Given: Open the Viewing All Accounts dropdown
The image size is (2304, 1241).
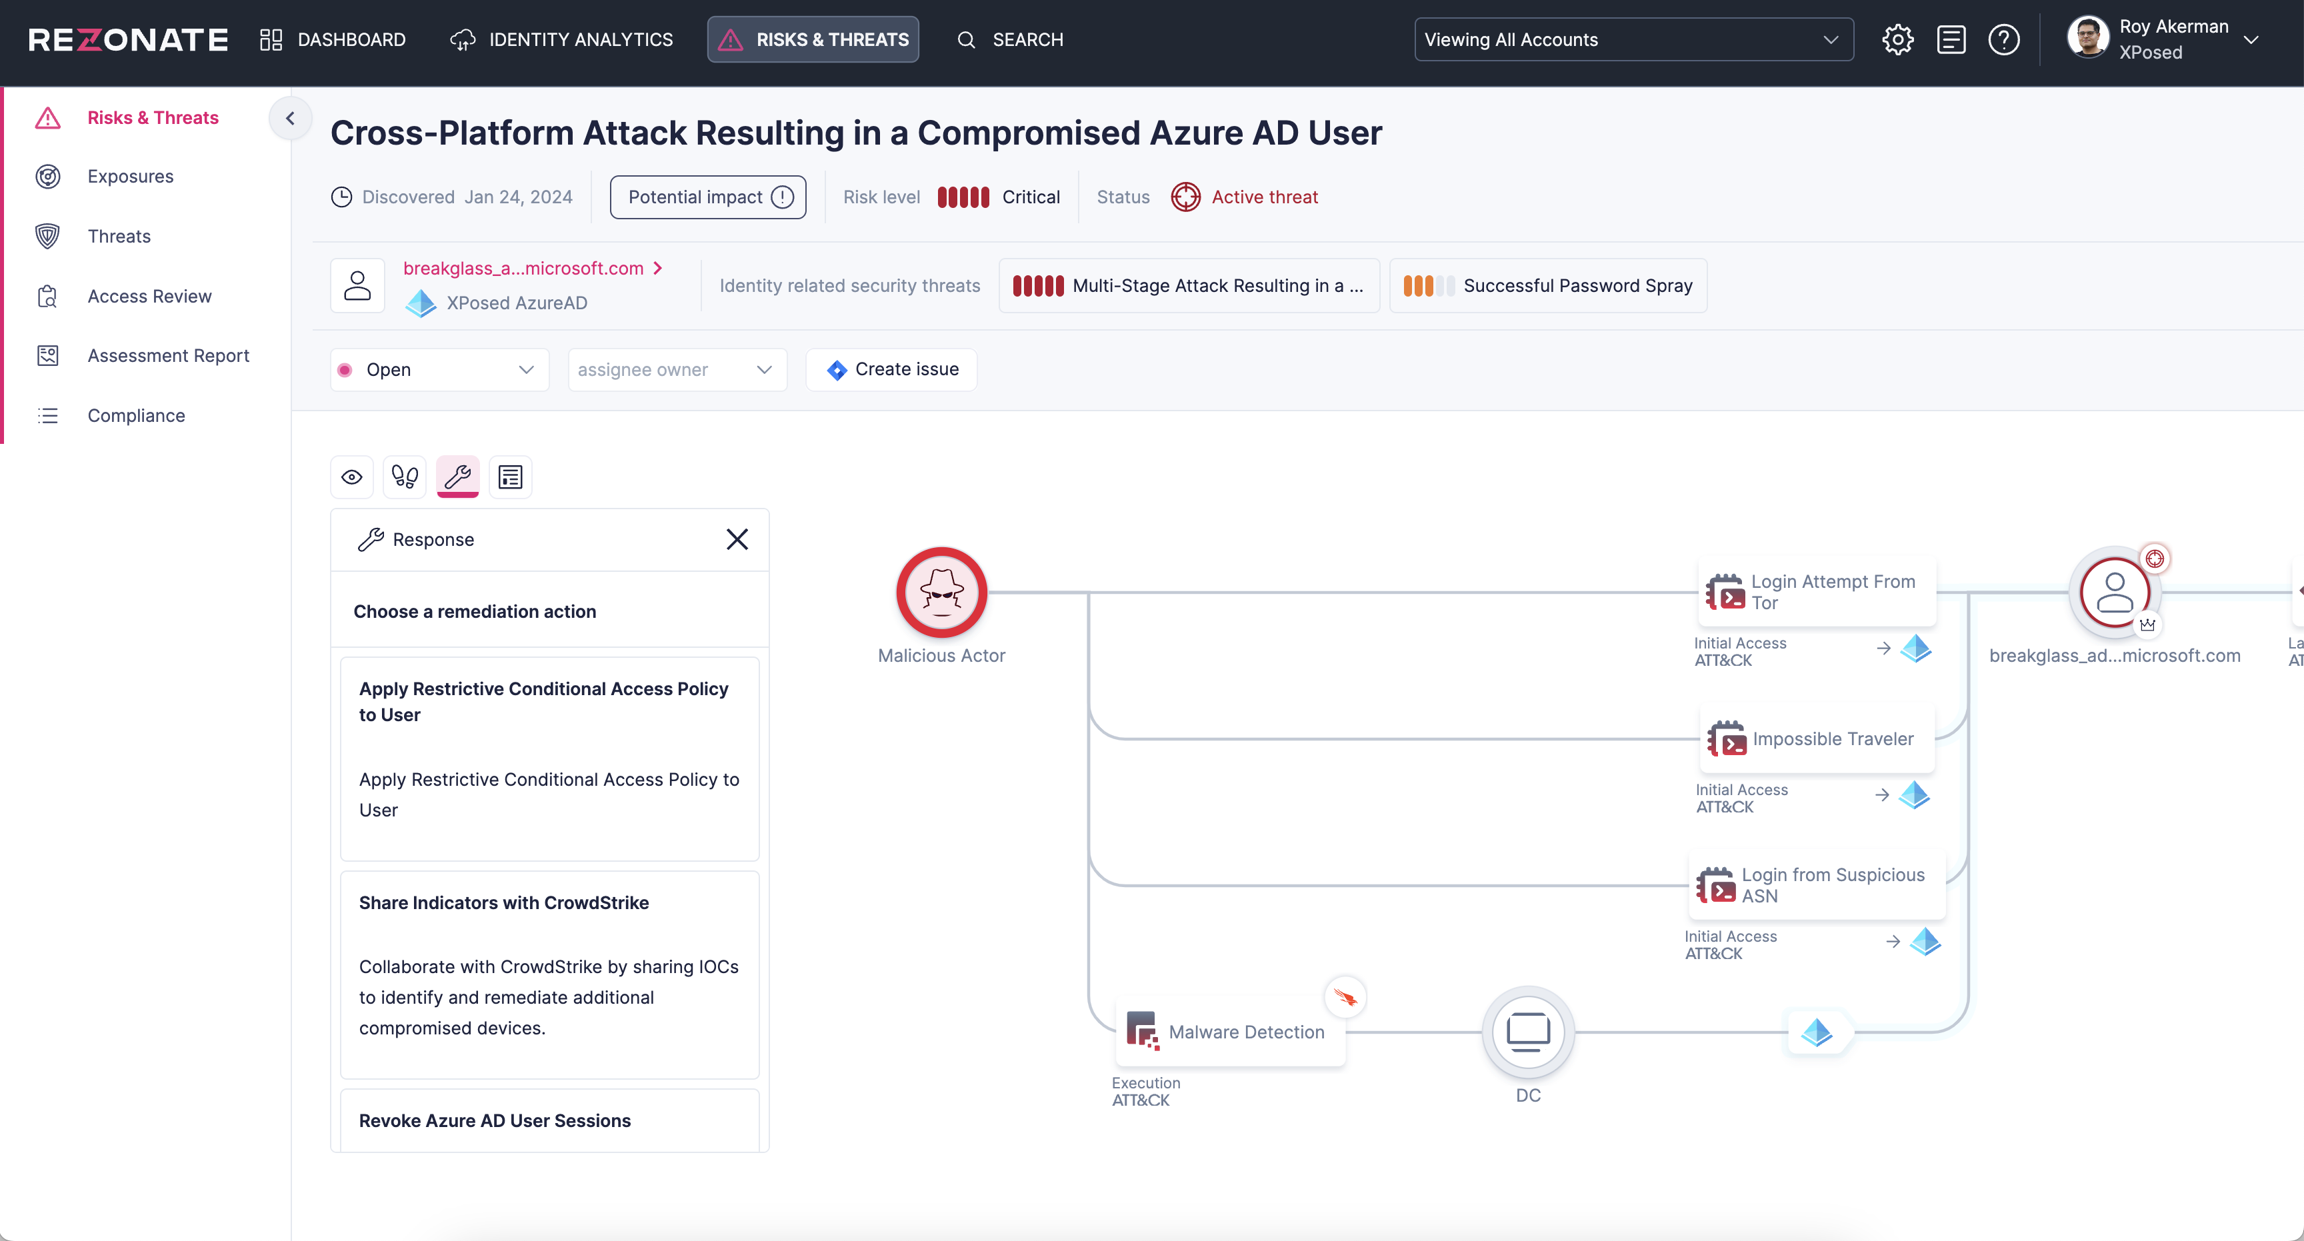Looking at the screenshot, I should coord(1633,39).
